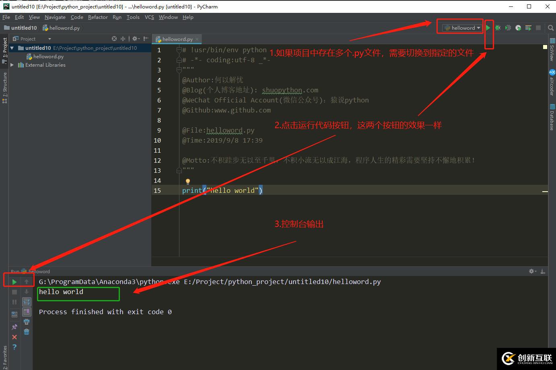Switch to the helloword.py editor tab
The width and height of the screenshot is (556, 370).
point(175,39)
